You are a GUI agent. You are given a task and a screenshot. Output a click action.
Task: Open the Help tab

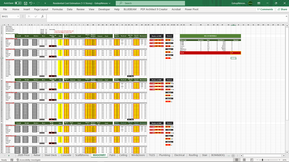coord(117,9)
